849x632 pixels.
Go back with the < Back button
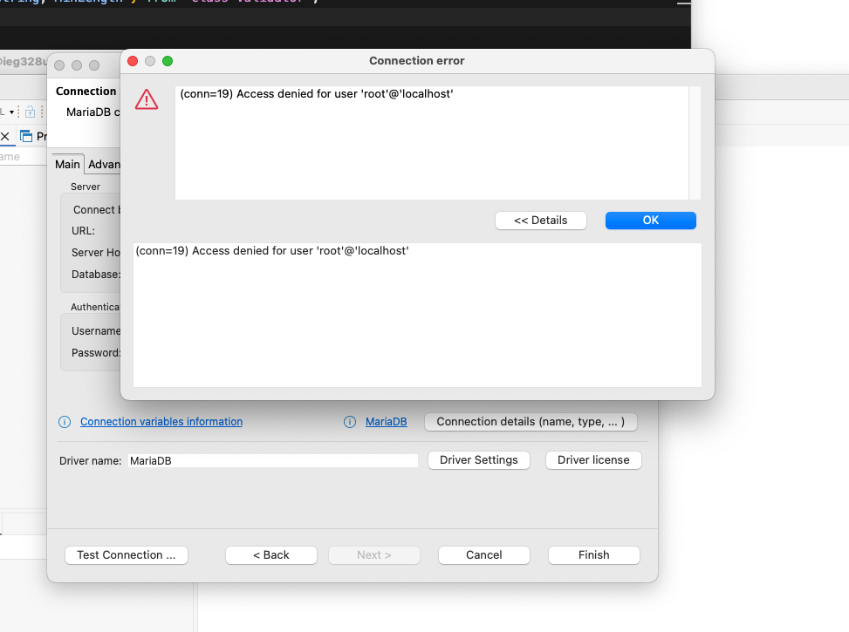[271, 555]
